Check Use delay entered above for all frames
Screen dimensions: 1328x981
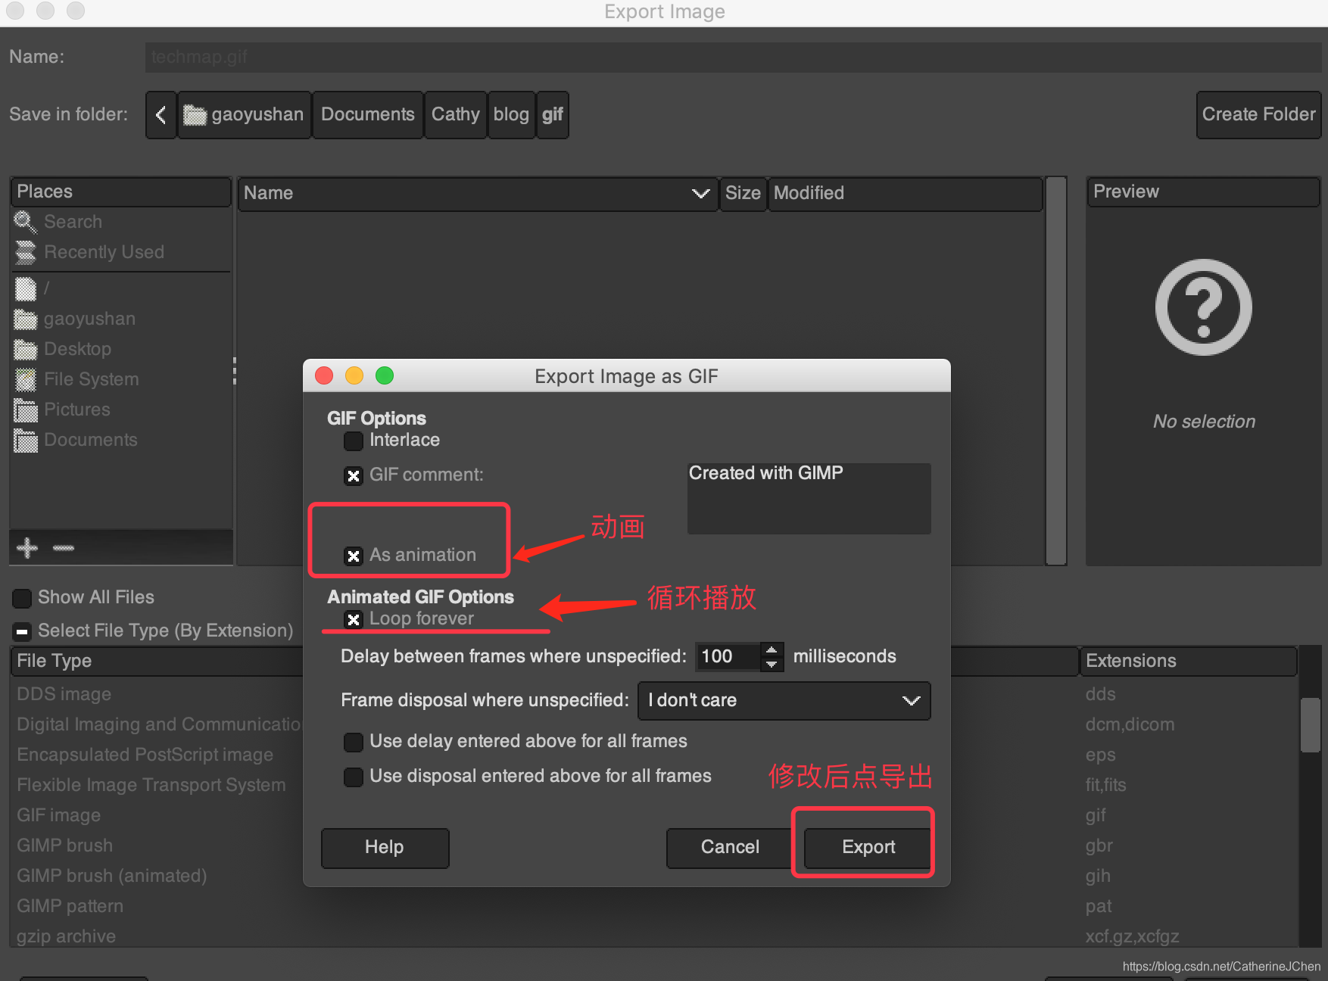click(x=353, y=742)
